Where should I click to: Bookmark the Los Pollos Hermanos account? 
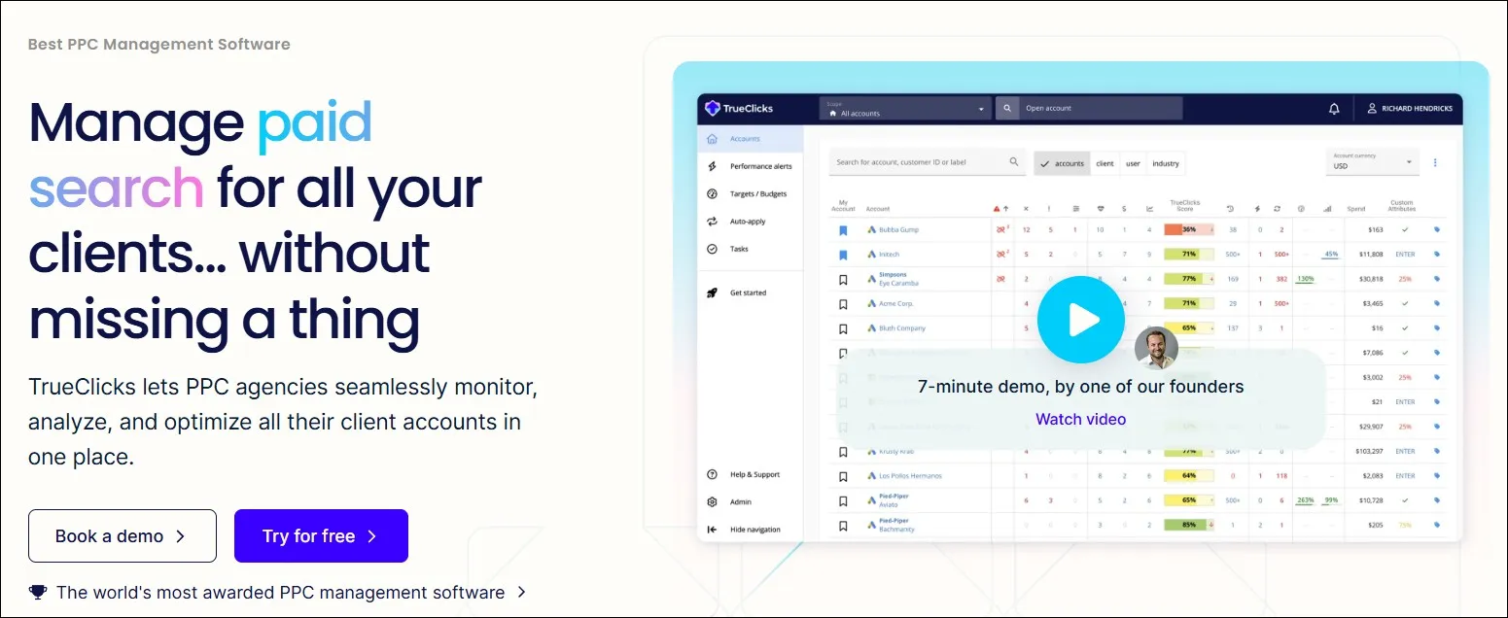pos(843,476)
